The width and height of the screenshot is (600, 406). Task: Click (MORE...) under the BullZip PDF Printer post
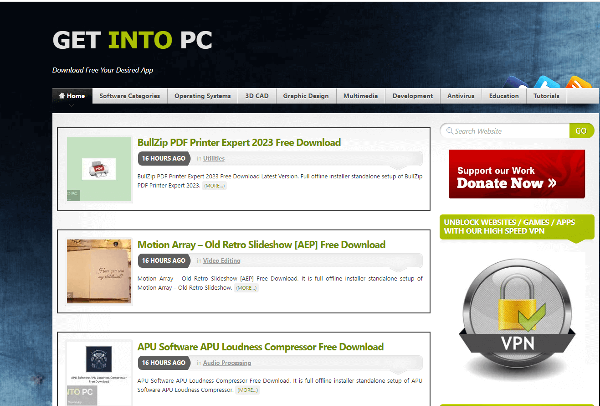coord(215,186)
